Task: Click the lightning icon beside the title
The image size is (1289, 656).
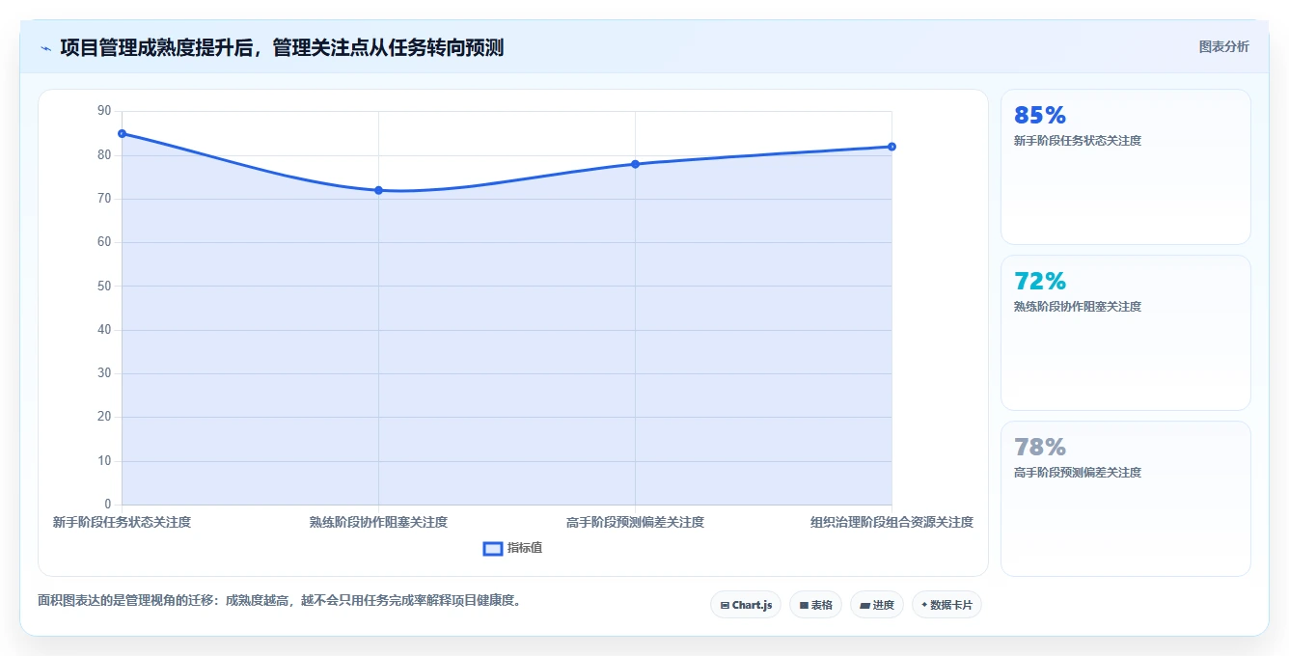Action: point(45,48)
